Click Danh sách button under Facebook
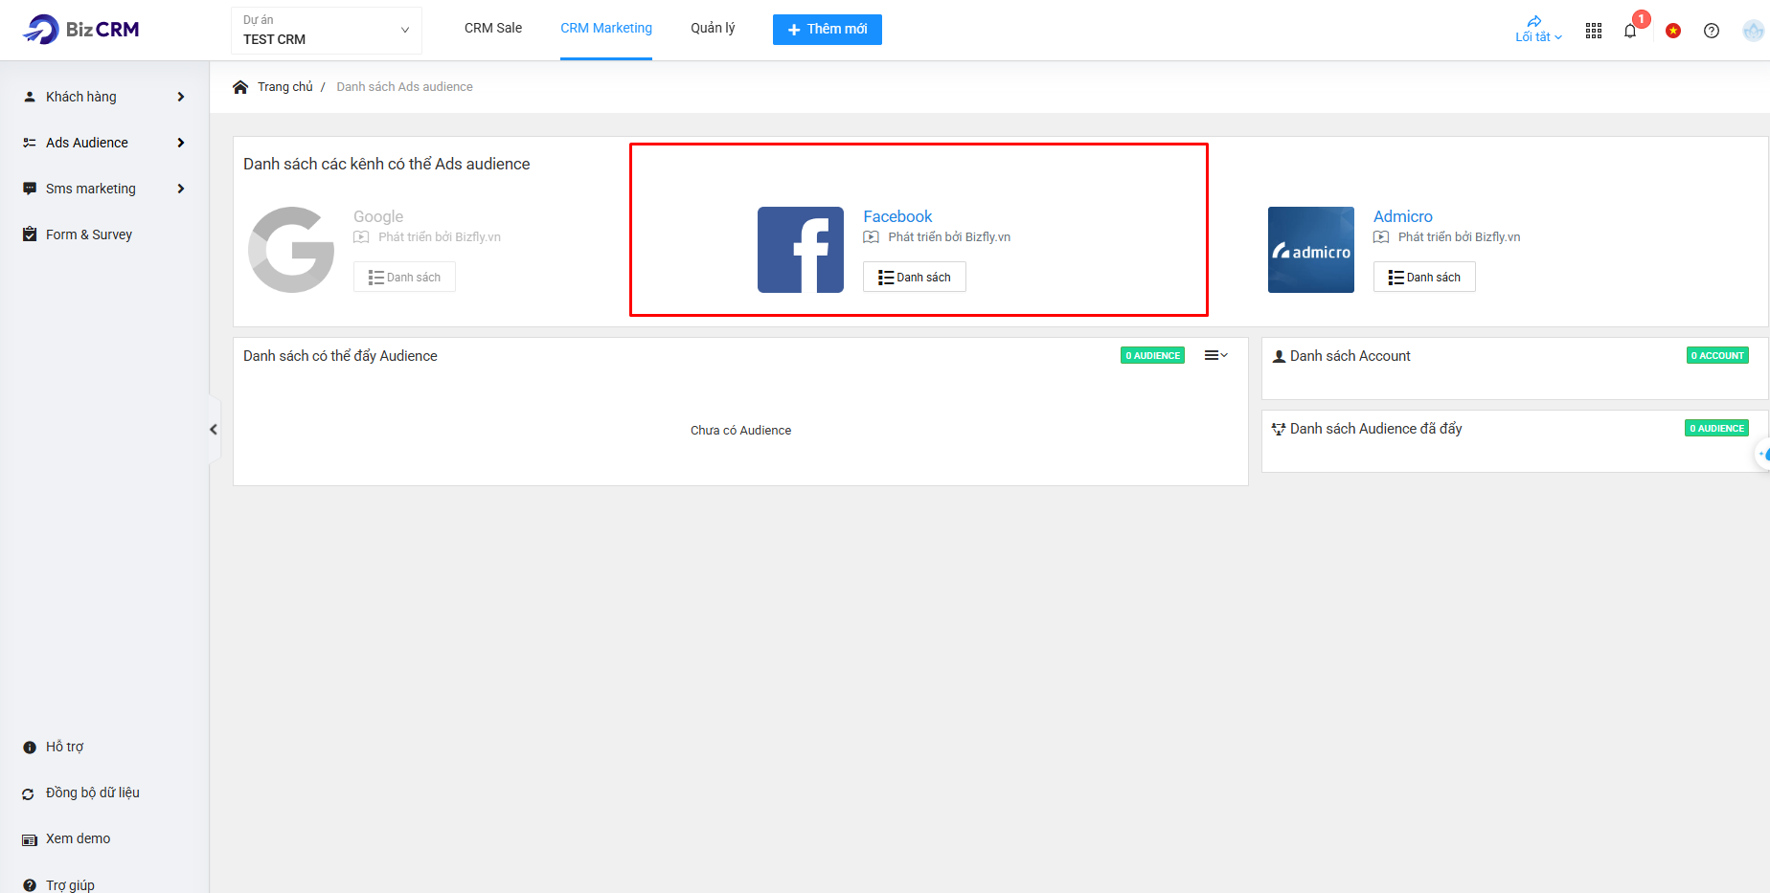Image resolution: width=1770 pixels, height=893 pixels. (915, 277)
